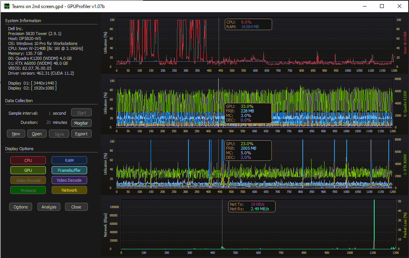Minimize the GPUProfiler window
Image resolution: width=409 pixels, height=258 pixels.
[365, 6]
